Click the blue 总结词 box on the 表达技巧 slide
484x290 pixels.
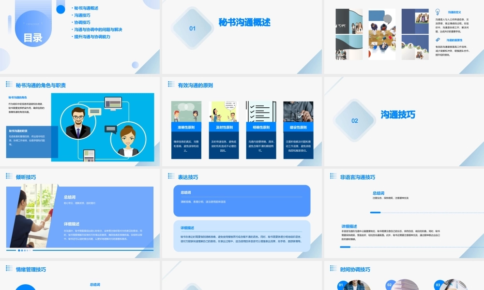[x=242, y=201]
